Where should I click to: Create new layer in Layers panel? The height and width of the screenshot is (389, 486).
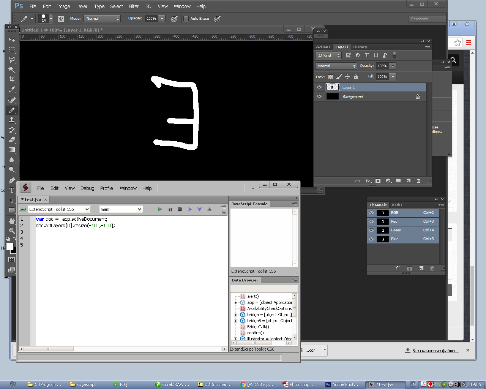tap(409, 181)
